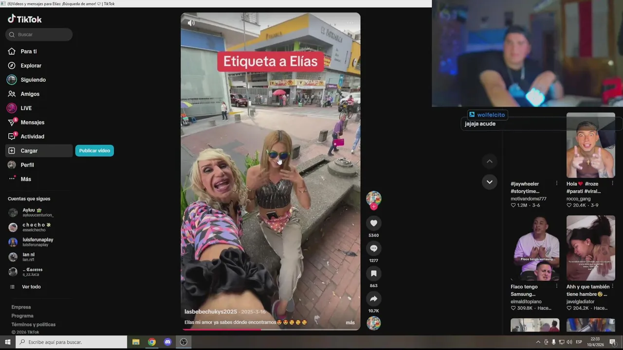The image size is (623, 350).
Task: Open the LIVE section
Action: (x=26, y=108)
